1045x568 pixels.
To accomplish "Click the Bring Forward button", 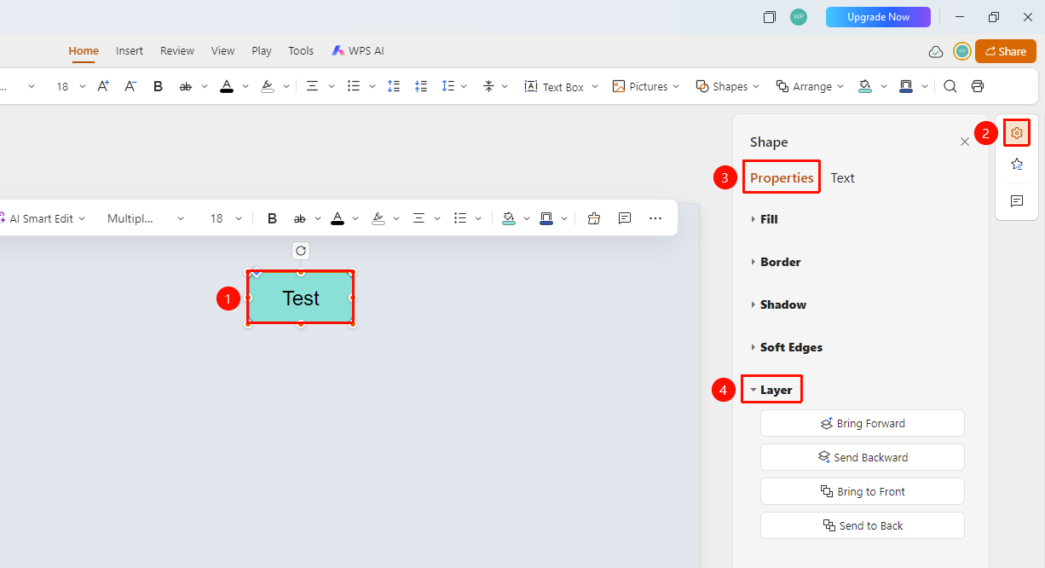I will (863, 423).
